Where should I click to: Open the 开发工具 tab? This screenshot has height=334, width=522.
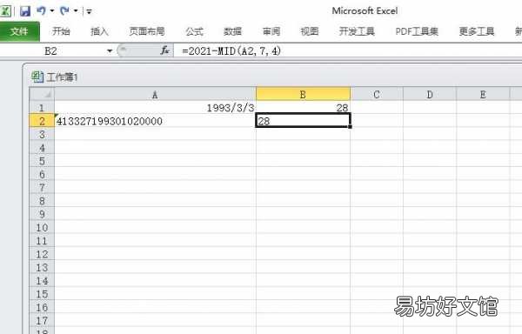[357, 31]
